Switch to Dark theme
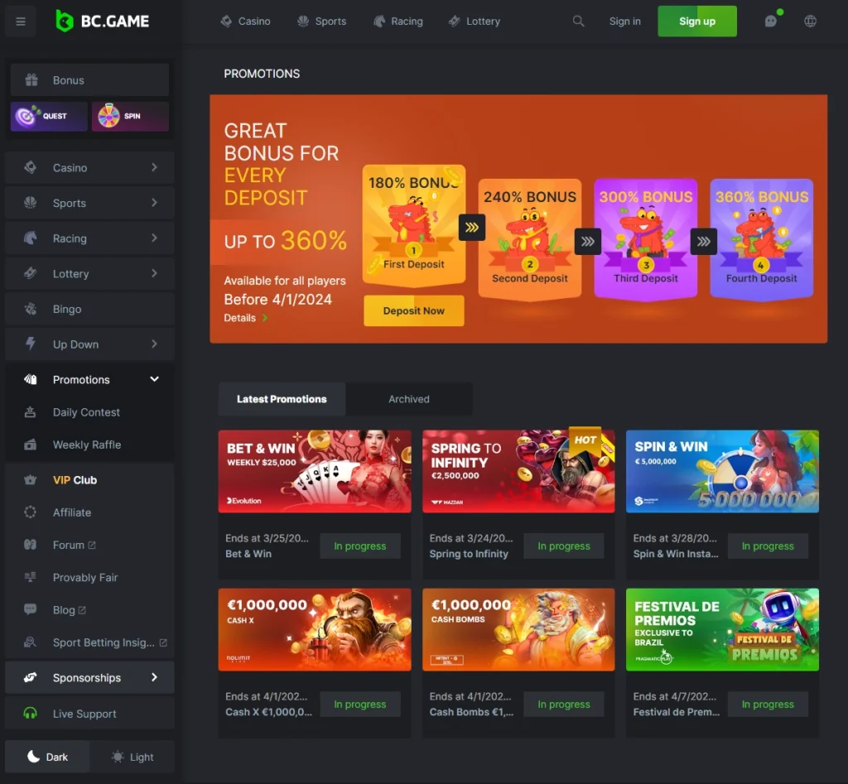848x784 pixels. tap(48, 757)
